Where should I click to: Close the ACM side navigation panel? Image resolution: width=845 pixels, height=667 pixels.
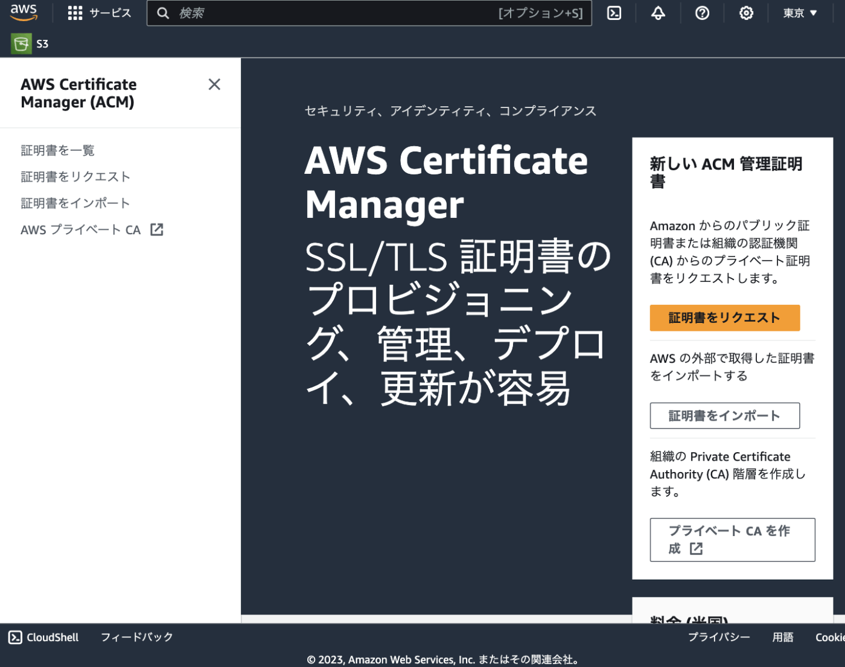point(214,85)
